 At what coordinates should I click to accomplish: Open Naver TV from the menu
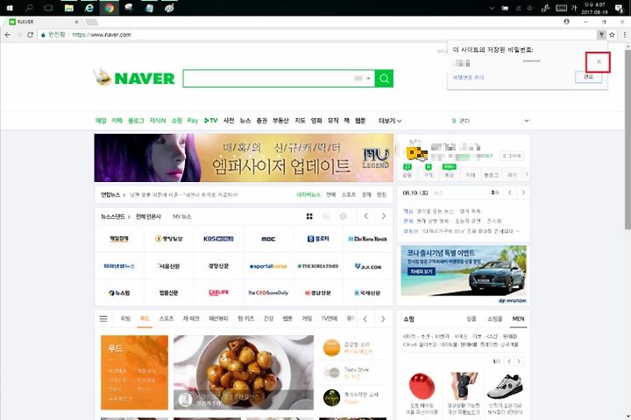(x=210, y=121)
